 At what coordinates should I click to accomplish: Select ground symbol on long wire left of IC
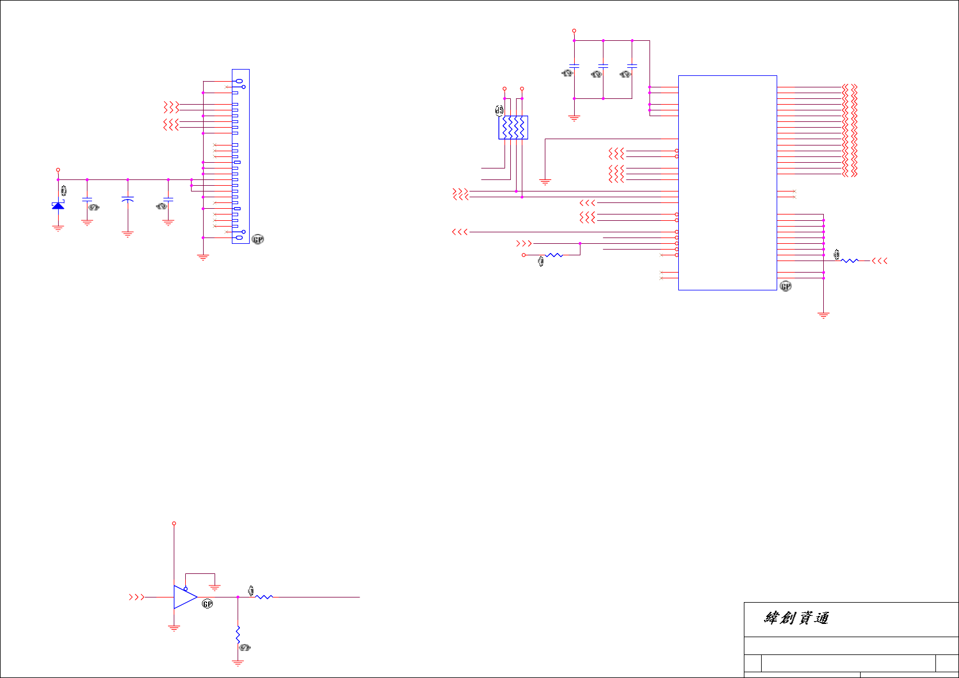(x=545, y=182)
